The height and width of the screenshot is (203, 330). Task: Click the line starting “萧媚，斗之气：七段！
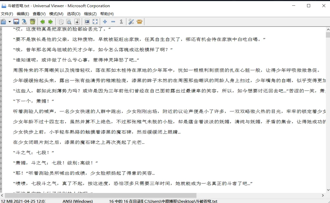pyautogui.click(x=56, y=163)
